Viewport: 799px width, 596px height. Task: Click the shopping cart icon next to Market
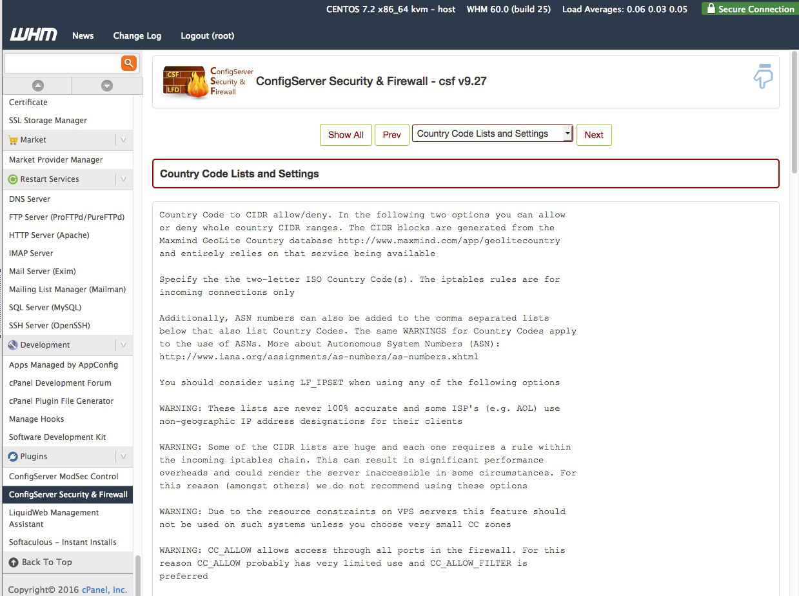click(x=14, y=139)
